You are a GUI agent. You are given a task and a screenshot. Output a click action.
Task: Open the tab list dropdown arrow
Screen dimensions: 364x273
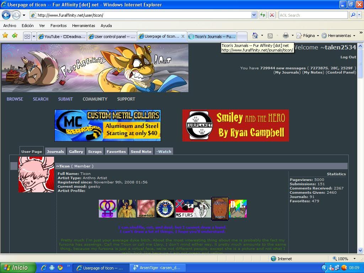coord(34,37)
